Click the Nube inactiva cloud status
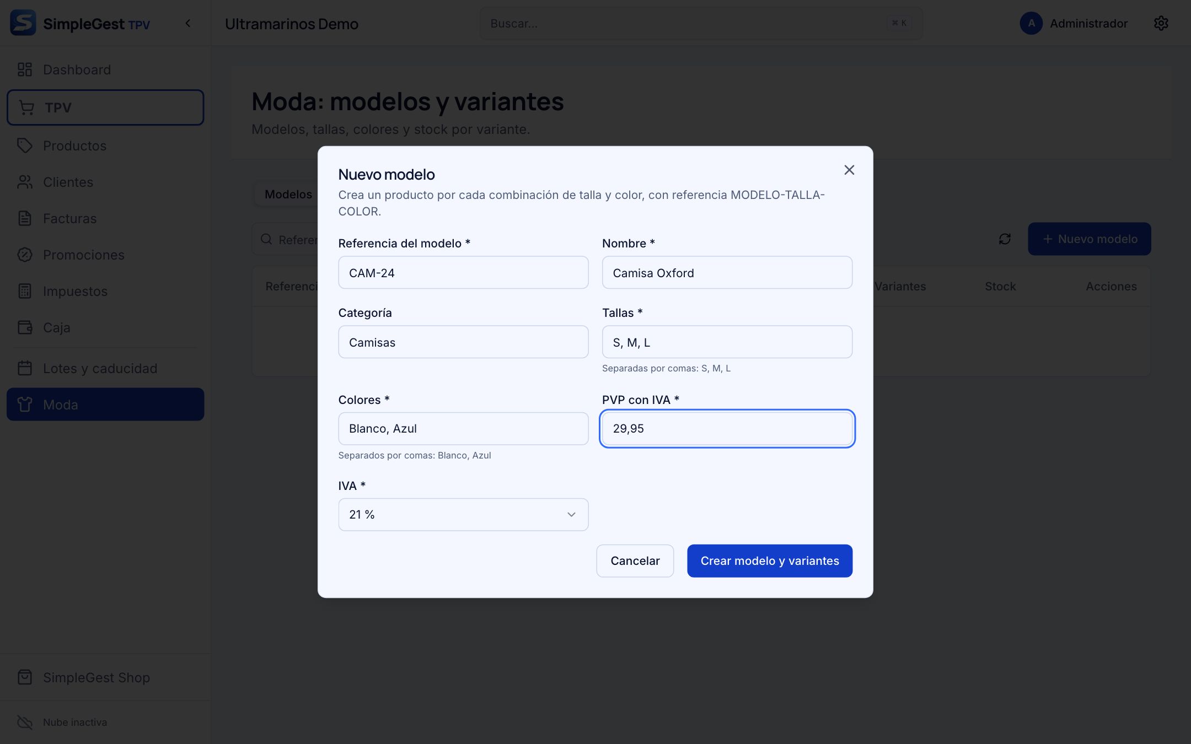The width and height of the screenshot is (1191, 744). [x=62, y=722]
